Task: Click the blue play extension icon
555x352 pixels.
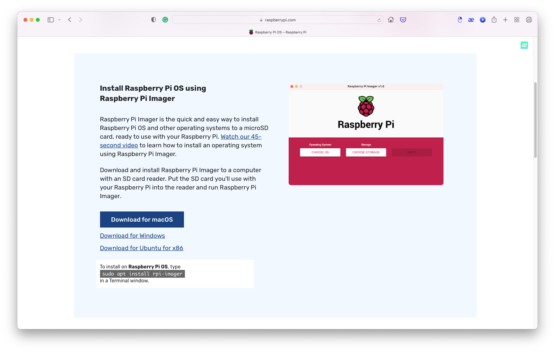Action: pyautogui.click(x=483, y=20)
